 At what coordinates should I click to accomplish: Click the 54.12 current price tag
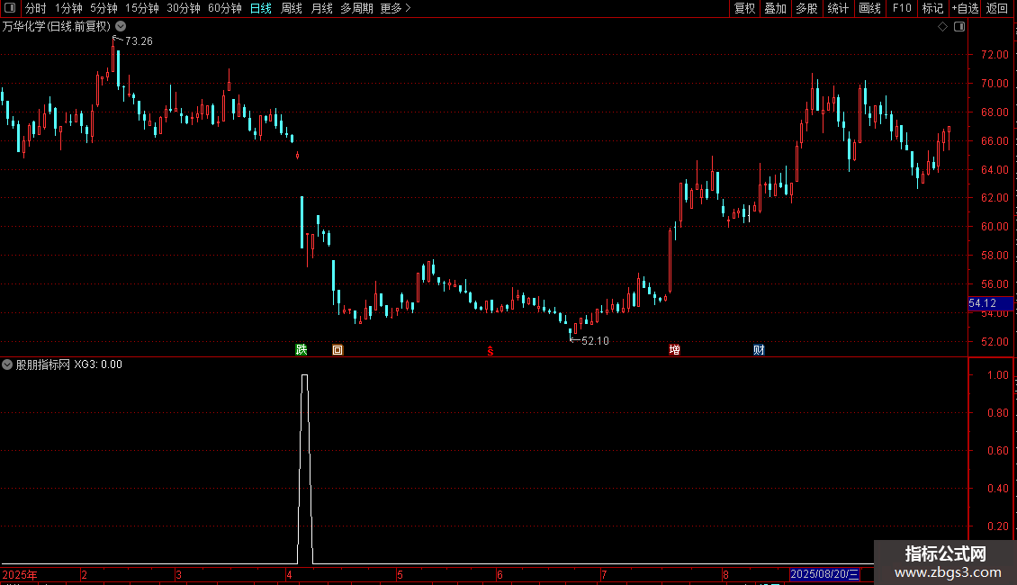pyautogui.click(x=990, y=303)
